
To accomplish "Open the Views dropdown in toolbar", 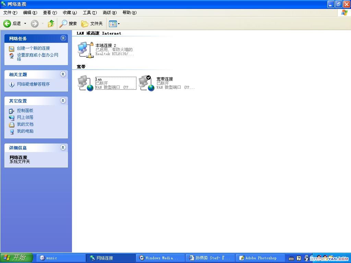I will point(114,24).
